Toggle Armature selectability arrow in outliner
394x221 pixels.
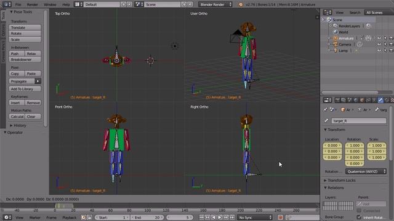point(385,38)
